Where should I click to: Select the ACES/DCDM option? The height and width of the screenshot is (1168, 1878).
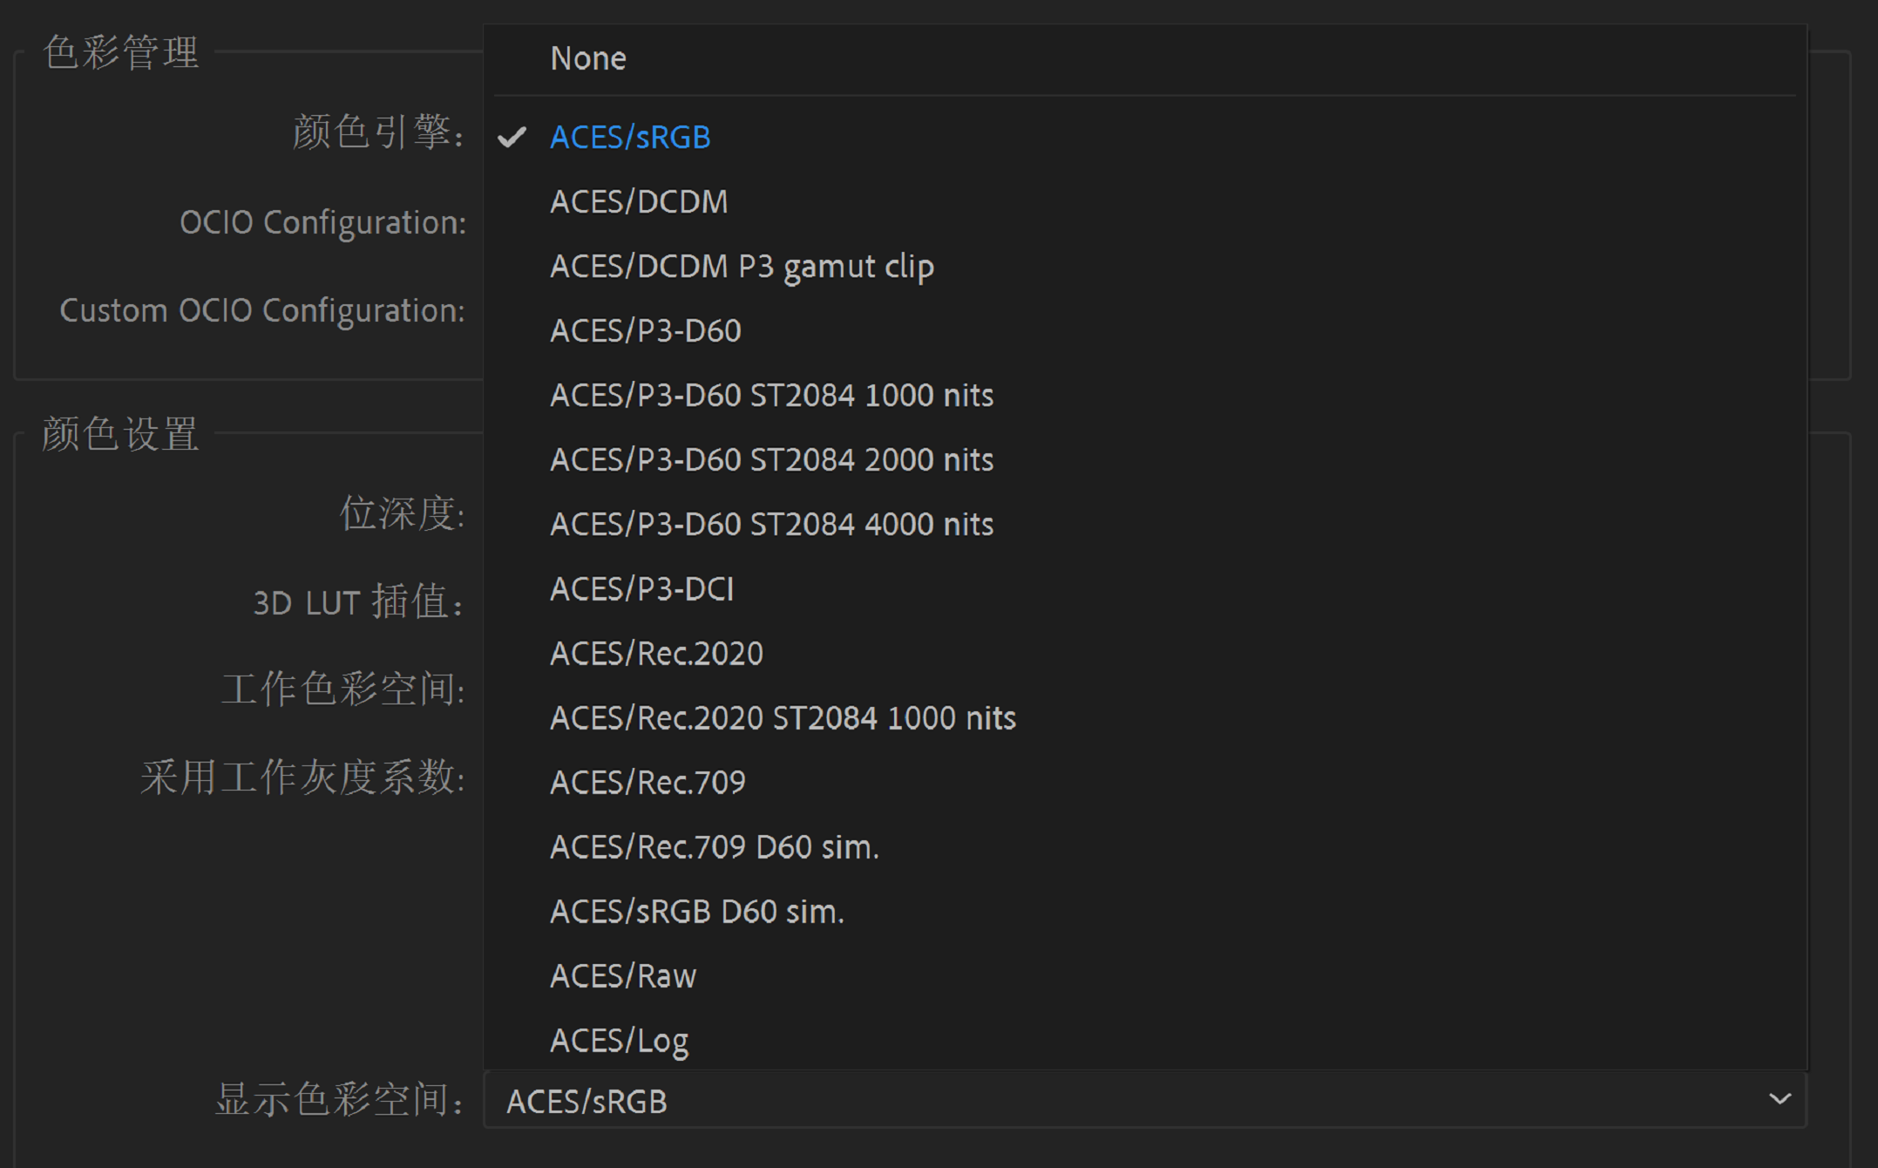(x=639, y=201)
